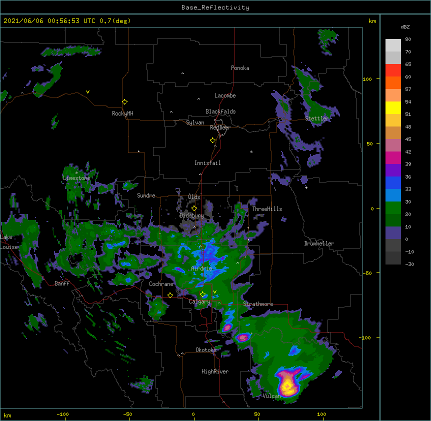Click the white plus marker north of Drumheller

point(306,187)
